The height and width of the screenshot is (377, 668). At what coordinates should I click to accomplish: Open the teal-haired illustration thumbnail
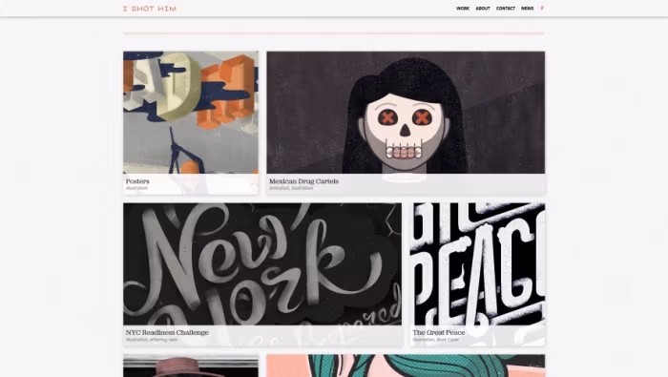point(406,366)
